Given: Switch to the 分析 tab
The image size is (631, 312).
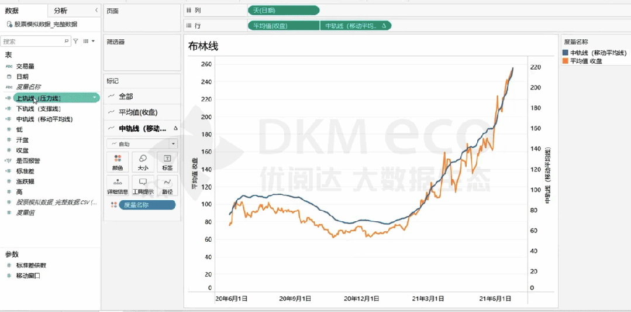Looking at the screenshot, I should pos(61,11).
